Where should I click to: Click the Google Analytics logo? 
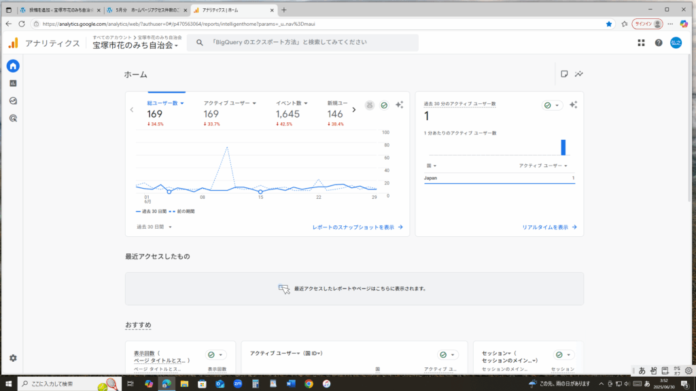click(x=14, y=43)
